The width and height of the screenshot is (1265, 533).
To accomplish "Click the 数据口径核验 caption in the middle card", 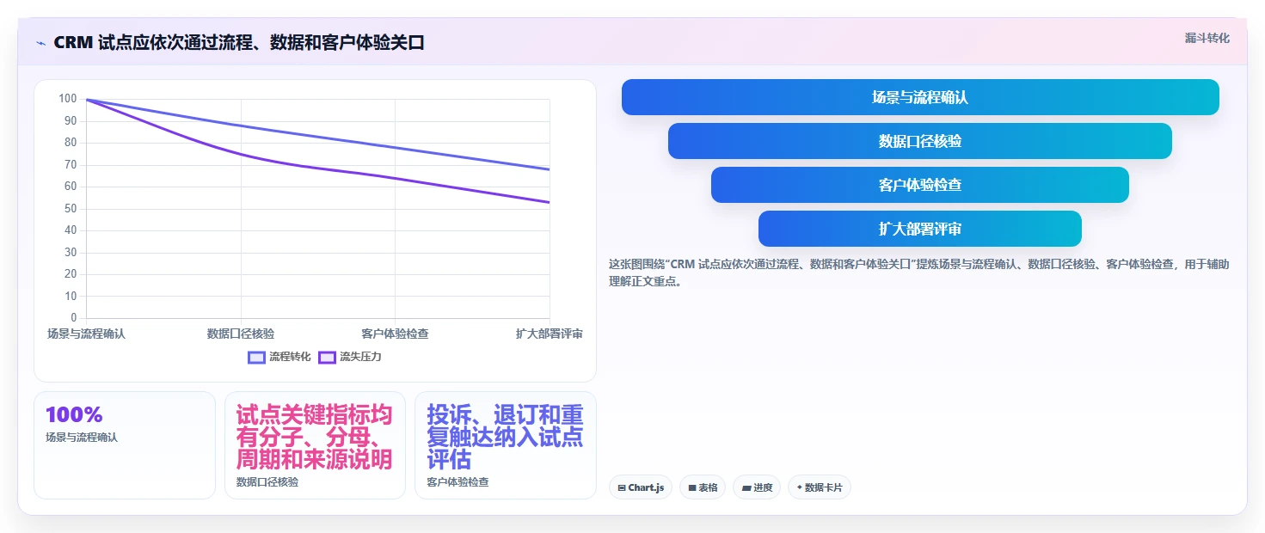I will point(267,482).
